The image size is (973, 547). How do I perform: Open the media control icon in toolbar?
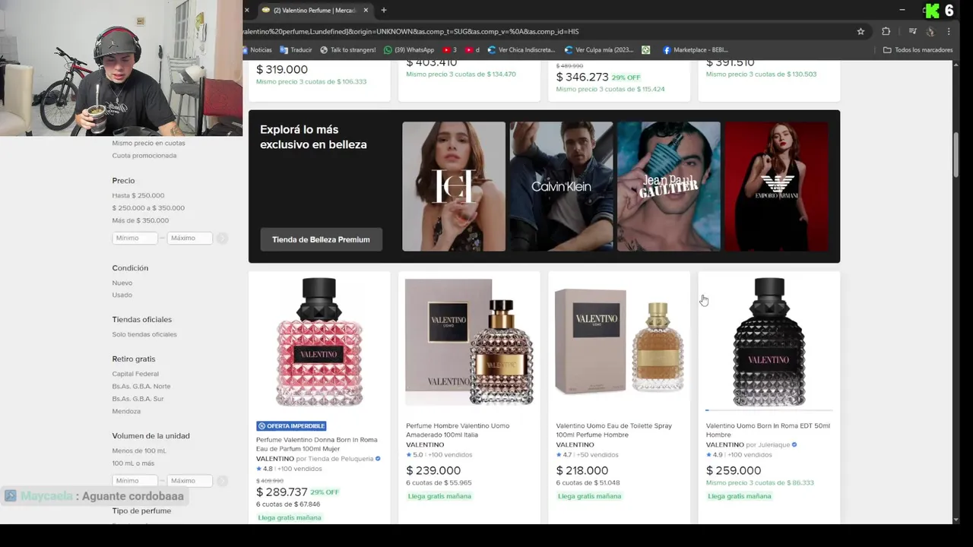[x=912, y=31]
